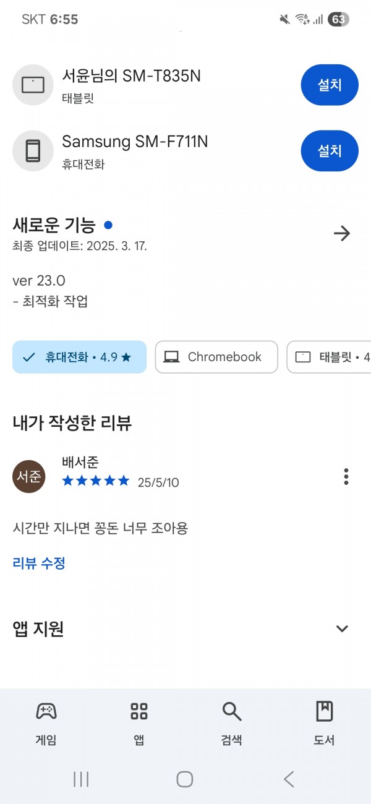Screen dimensions: 371x804
Task: Select the Chromebook filter chip
Action: tap(216, 357)
